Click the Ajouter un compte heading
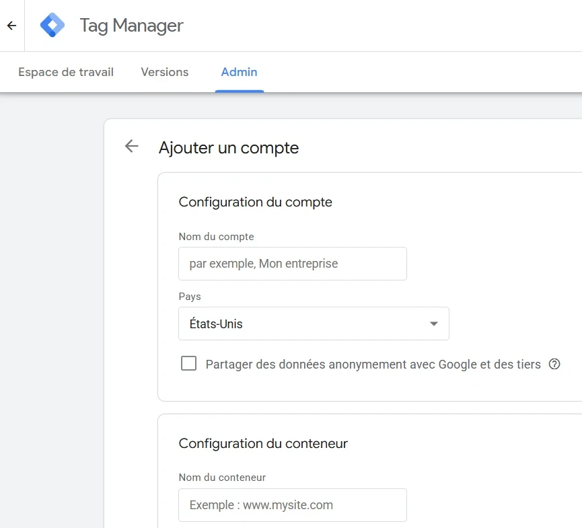 click(x=229, y=148)
